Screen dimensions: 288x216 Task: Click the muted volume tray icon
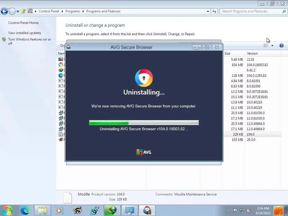click(x=249, y=211)
